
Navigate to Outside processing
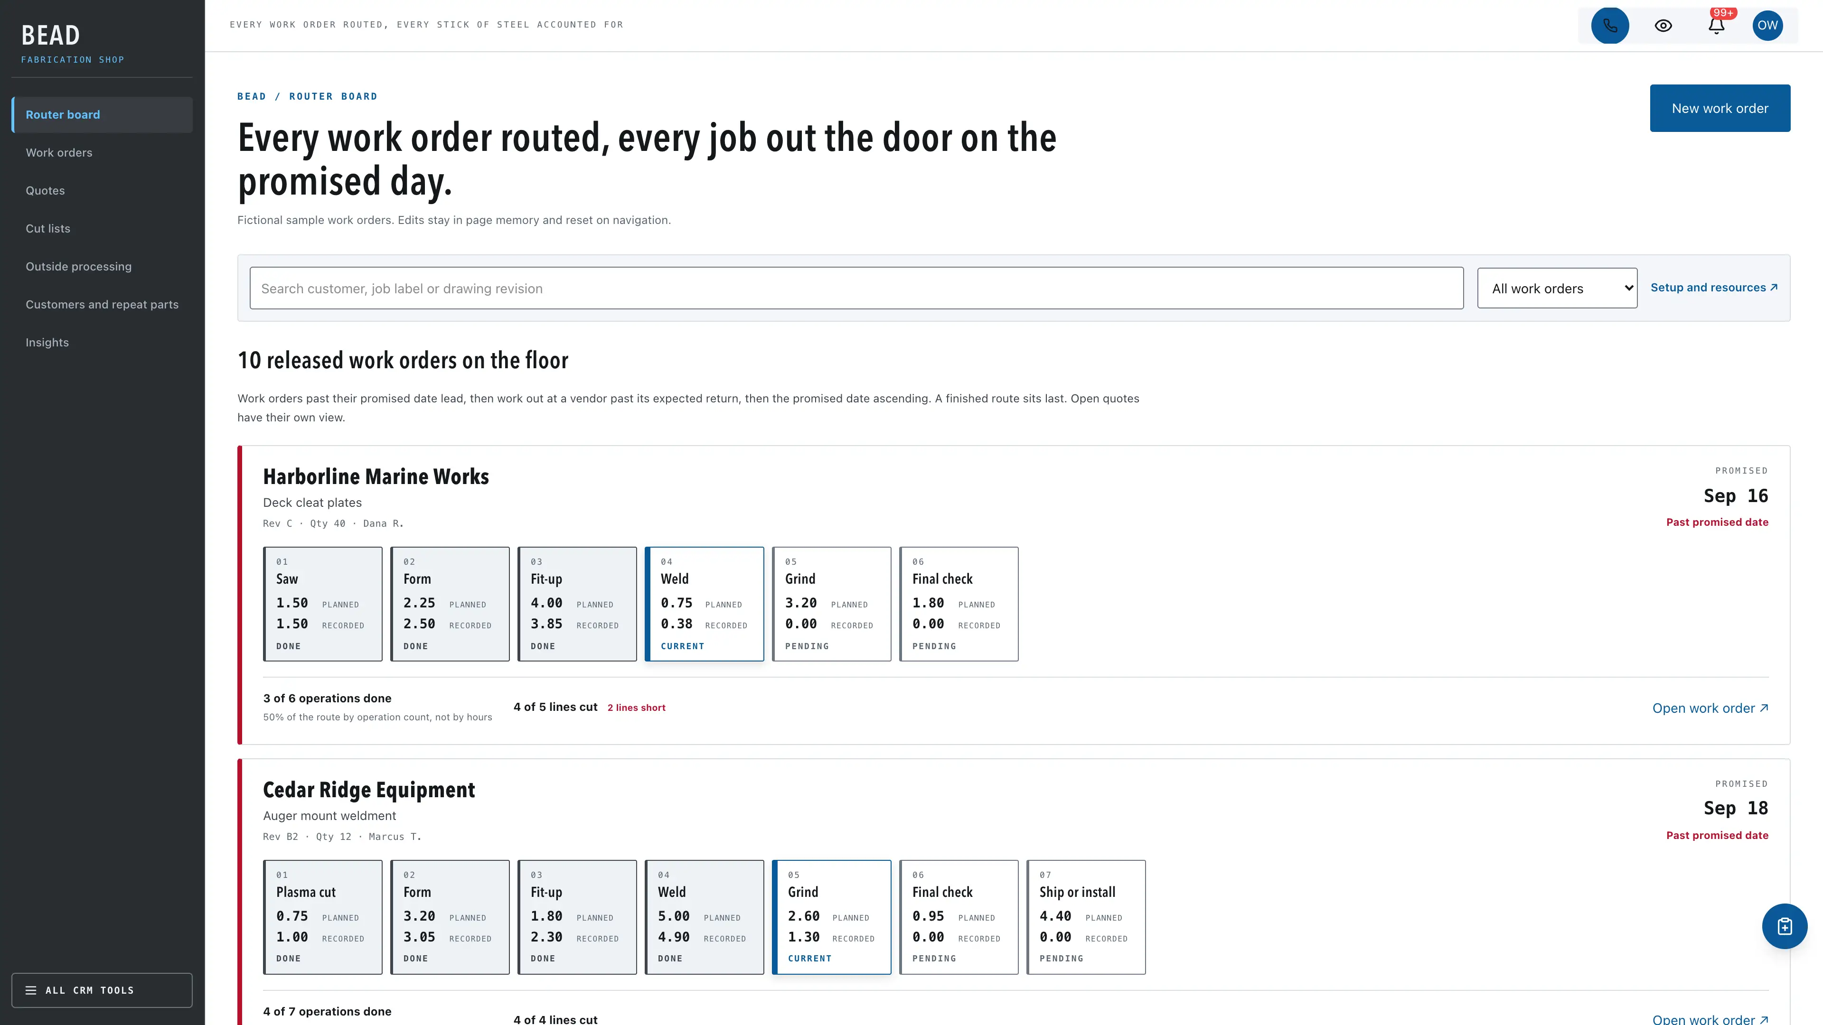coord(102,267)
